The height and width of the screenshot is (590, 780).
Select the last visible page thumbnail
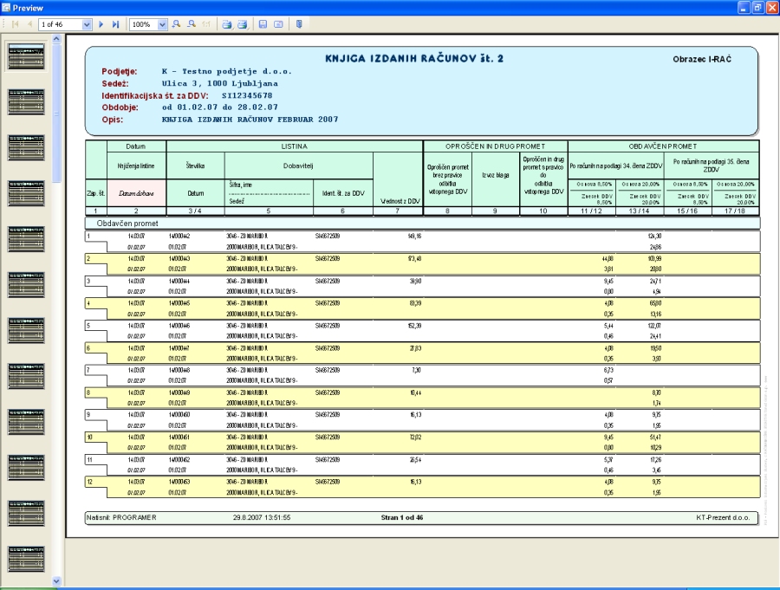click(26, 559)
